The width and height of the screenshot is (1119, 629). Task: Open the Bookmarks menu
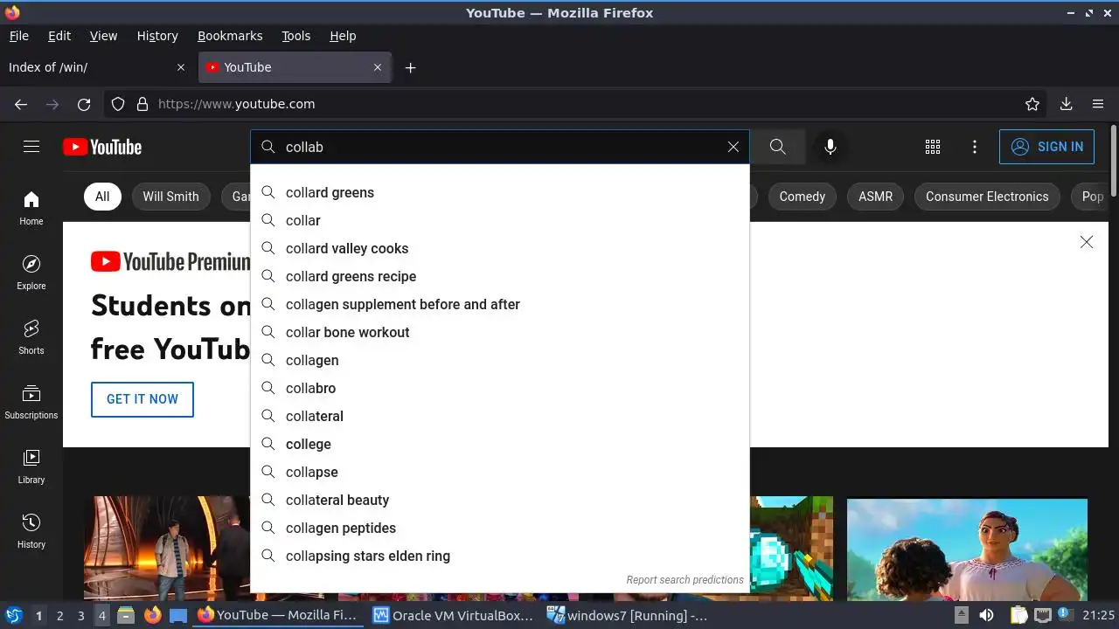coord(230,36)
